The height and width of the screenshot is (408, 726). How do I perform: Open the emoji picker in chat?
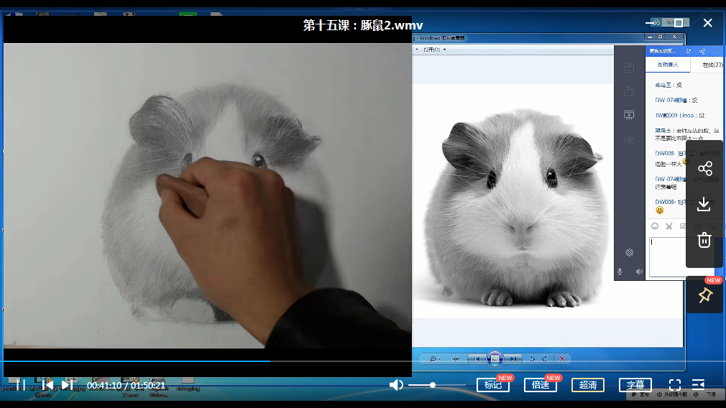[655, 226]
